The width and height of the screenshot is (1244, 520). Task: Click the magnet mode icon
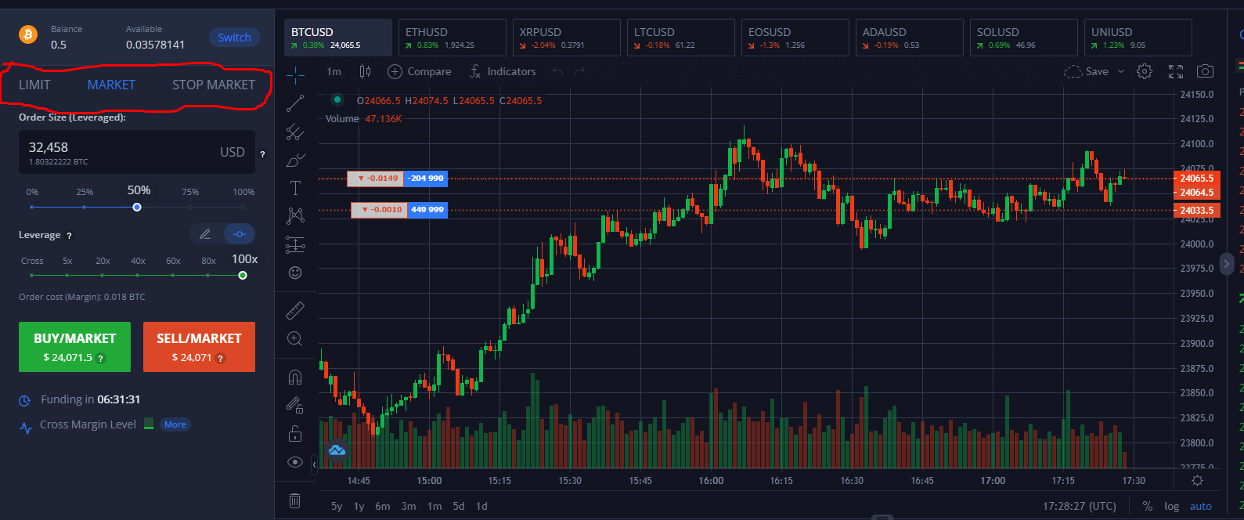295,377
